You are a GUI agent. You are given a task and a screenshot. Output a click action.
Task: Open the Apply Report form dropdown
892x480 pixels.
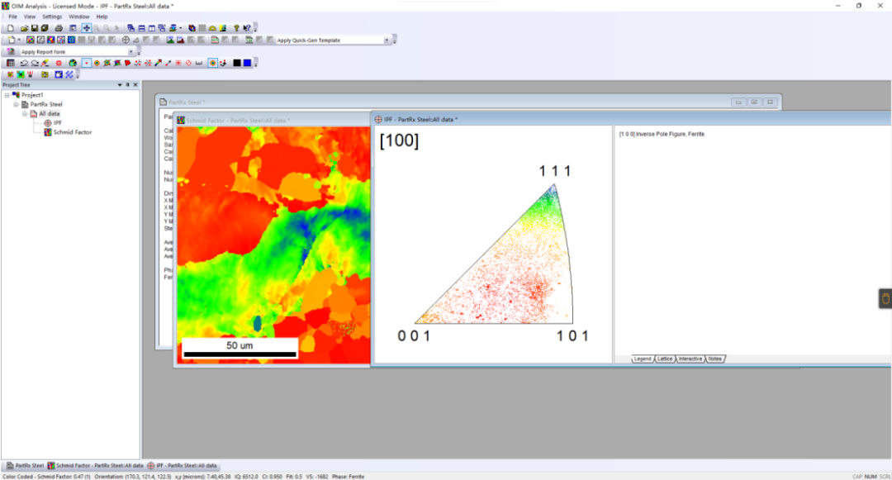[130, 50]
